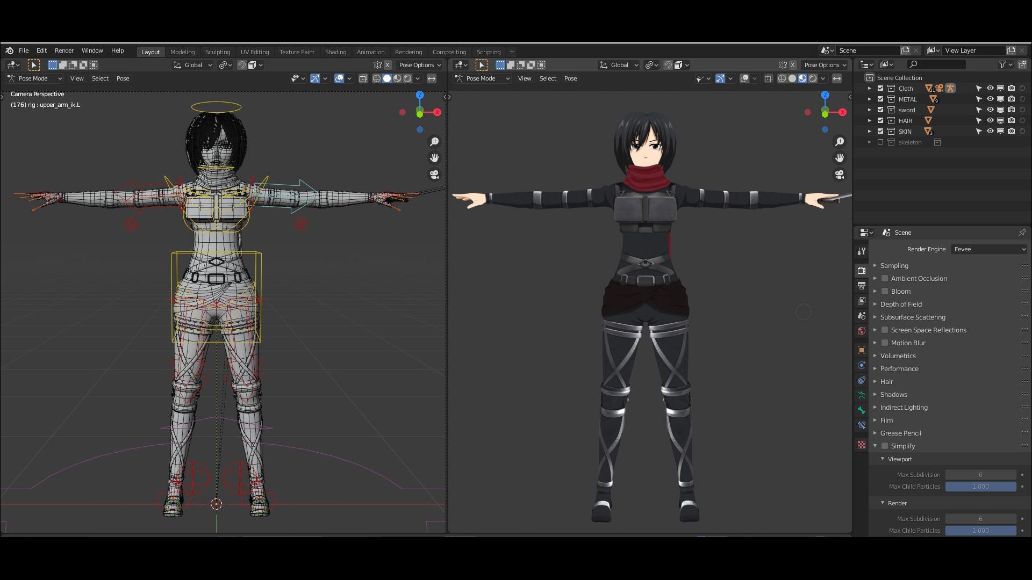This screenshot has height=580, width=1032.
Task: Toggle camera view in right viewport
Action: (x=840, y=175)
